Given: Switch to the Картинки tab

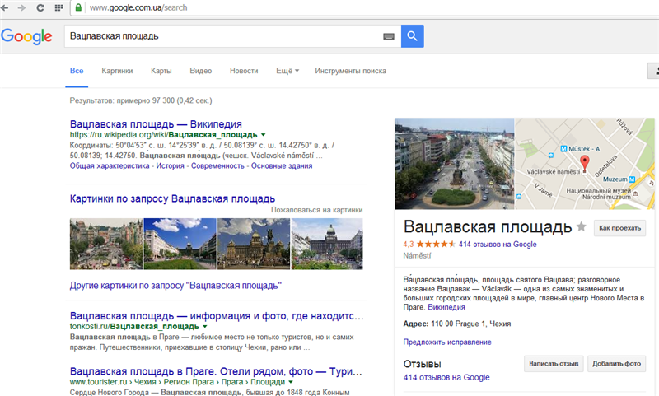Looking at the screenshot, I should (117, 71).
